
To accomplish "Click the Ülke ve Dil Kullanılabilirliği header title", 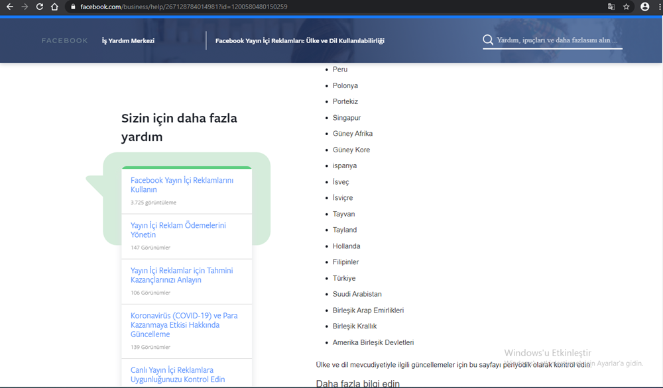I will pyautogui.click(x=300, y=40).
